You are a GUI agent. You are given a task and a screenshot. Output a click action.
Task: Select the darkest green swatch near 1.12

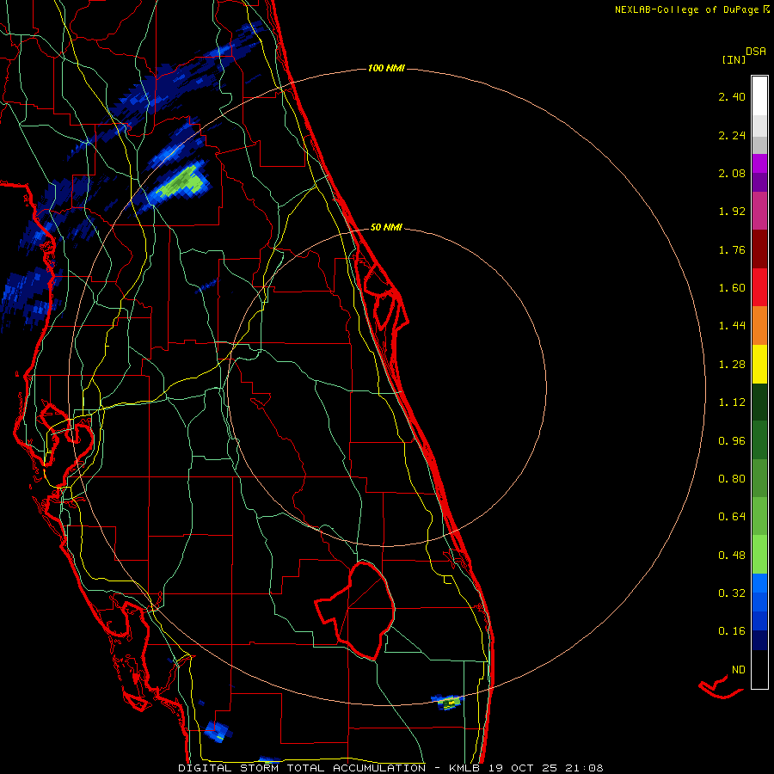(x=759, y=402)
